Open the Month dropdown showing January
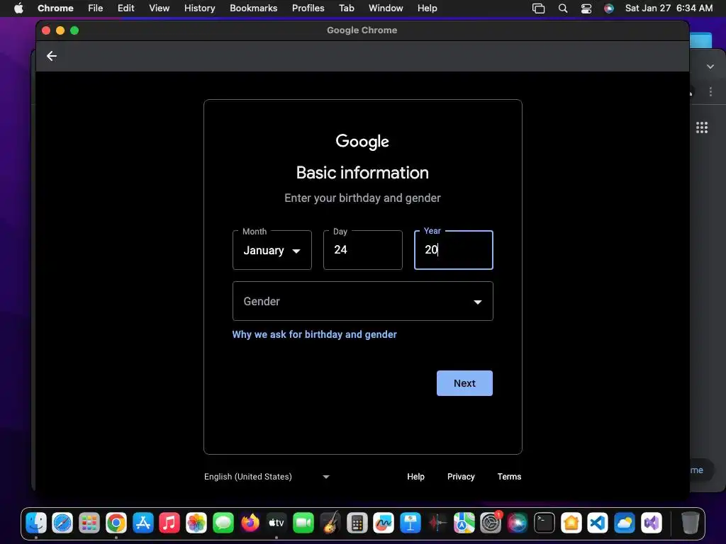Image resolution: width=726 pixels, height=544 pixels. click(272, 250)
